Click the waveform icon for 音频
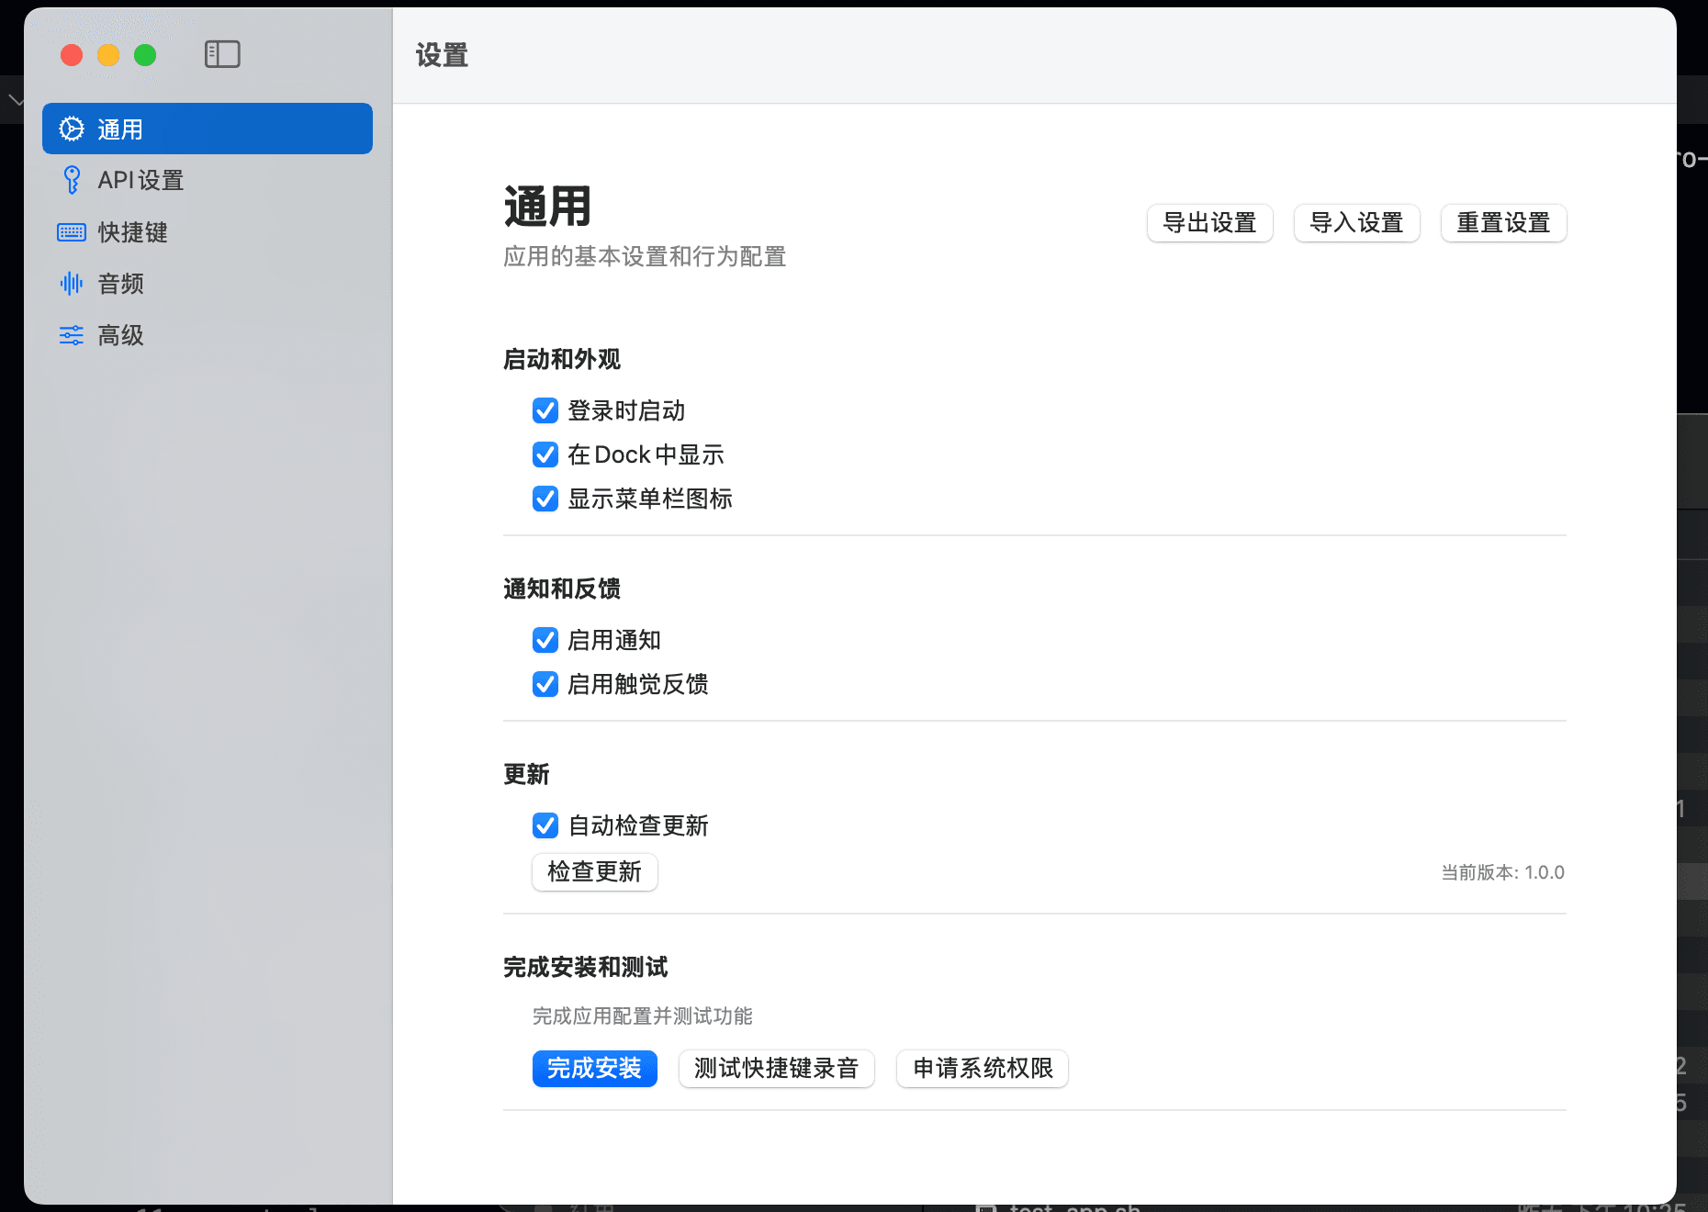Viewport: 1708px width, 1212px height. pos(72,283)
